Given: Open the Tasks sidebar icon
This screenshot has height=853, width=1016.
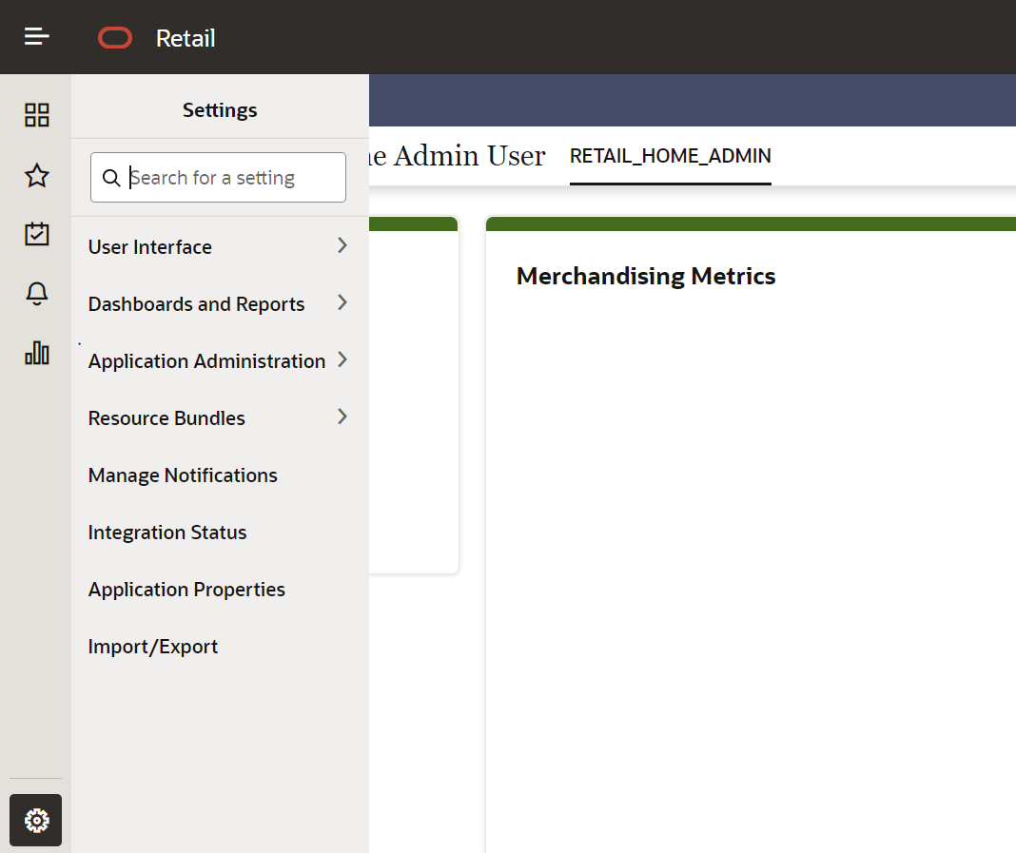Looking at the screenshot, I should [36, 235].
